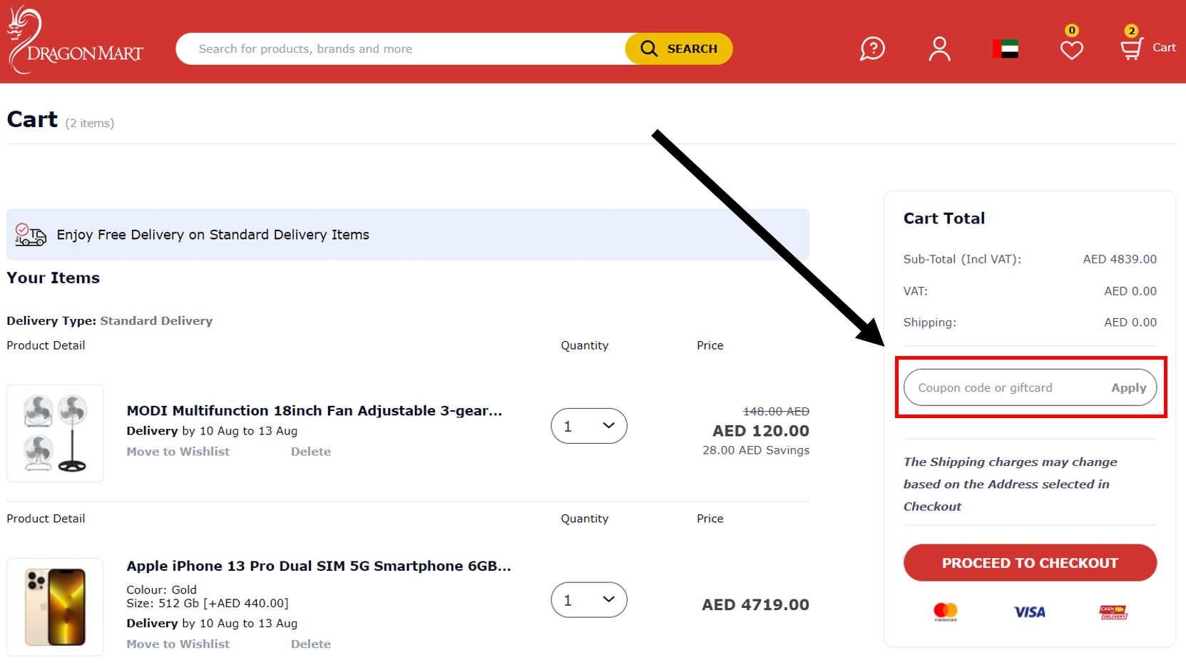This screenshot has height=670, width=1186.
Task: Click the UAE flag language icon
Action: (x=1004, y=49)
